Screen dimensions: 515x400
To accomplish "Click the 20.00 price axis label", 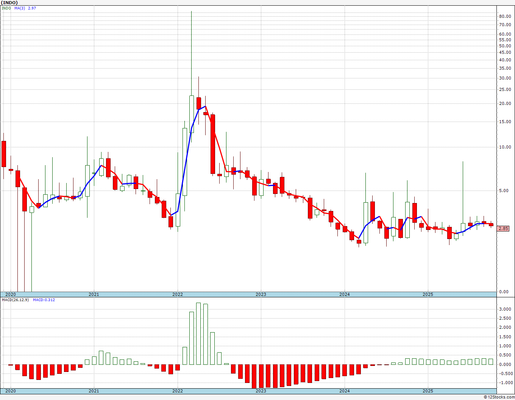I will (505, 103).
